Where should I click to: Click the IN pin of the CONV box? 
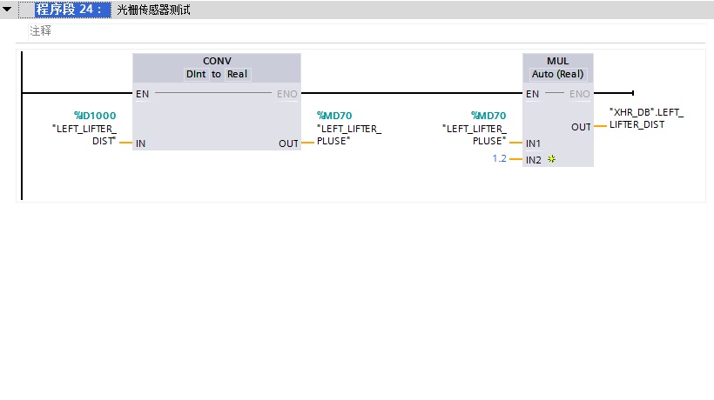click(140, 143)
